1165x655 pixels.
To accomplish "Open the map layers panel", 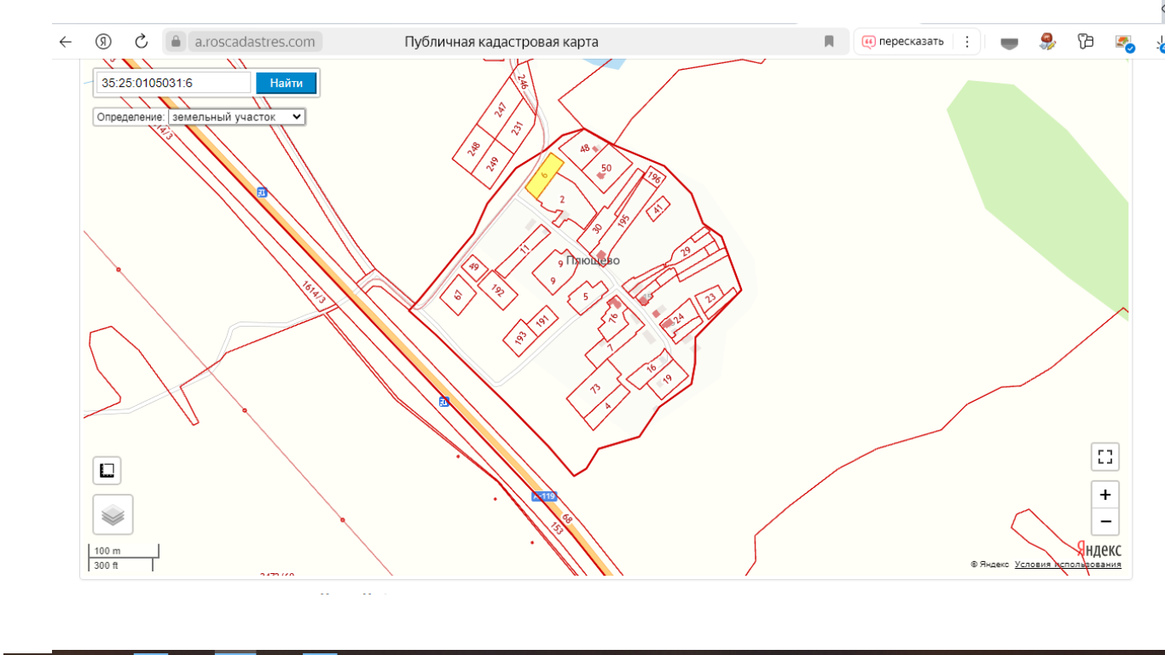I will pyautogui.click(x=113, y=515).
